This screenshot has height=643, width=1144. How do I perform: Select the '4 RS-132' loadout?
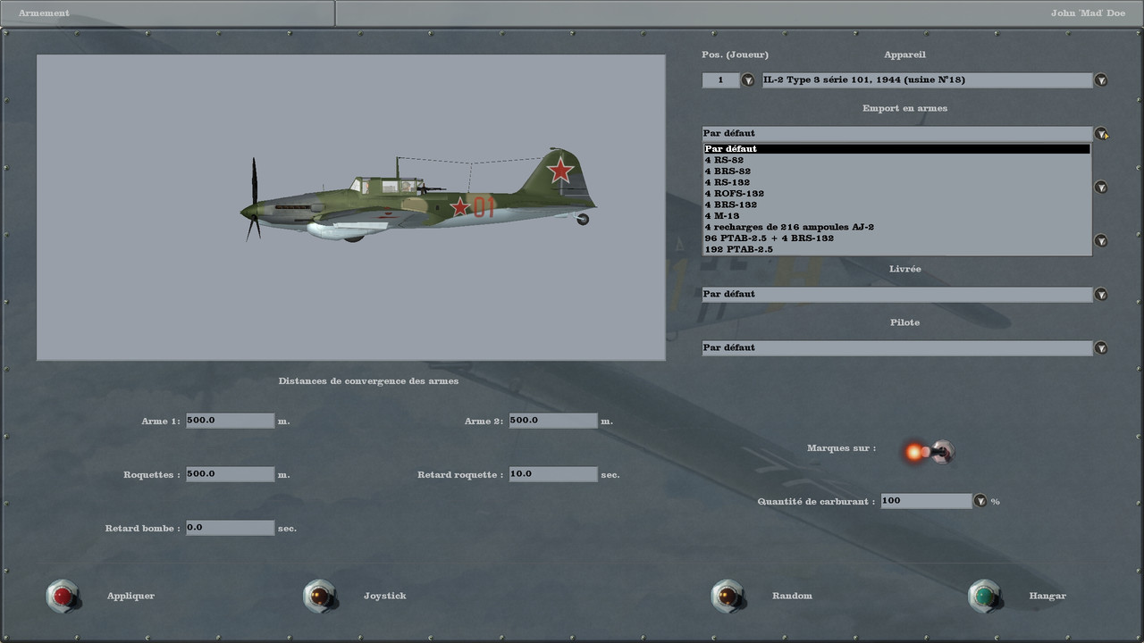point(896,182)
